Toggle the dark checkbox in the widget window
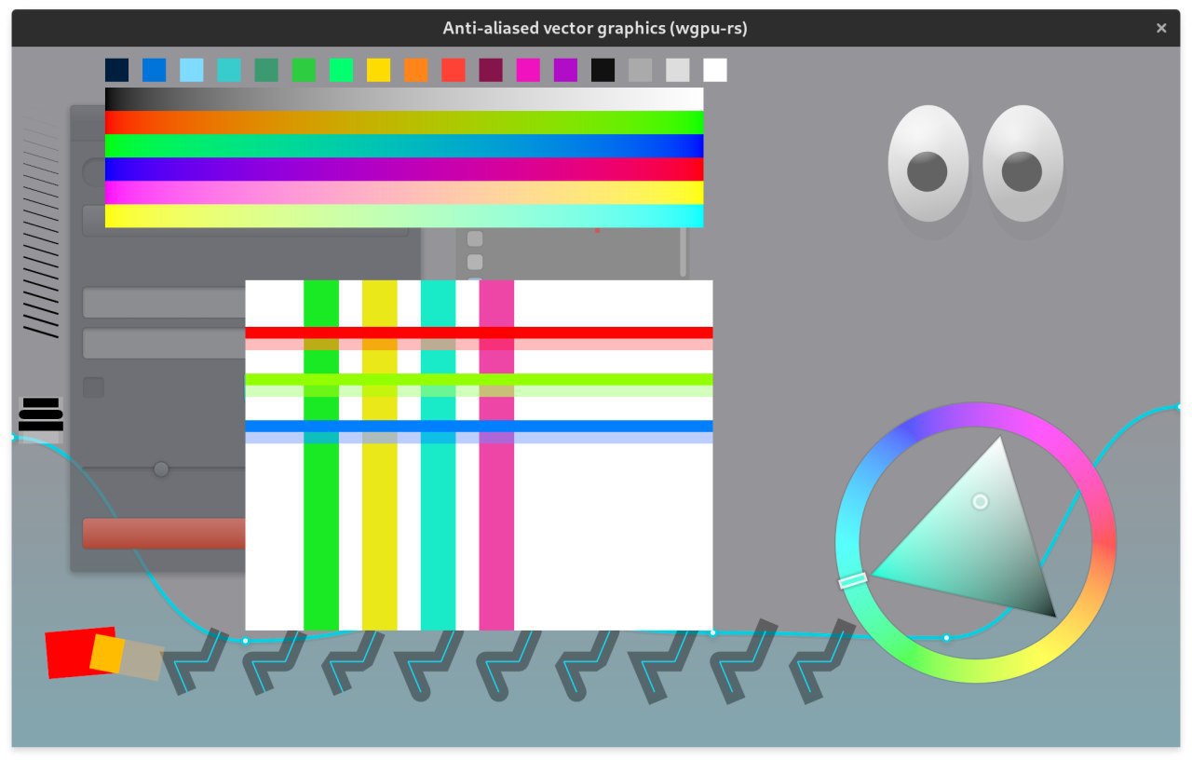This screenshot has width=1192, height=760. point(93,387)
